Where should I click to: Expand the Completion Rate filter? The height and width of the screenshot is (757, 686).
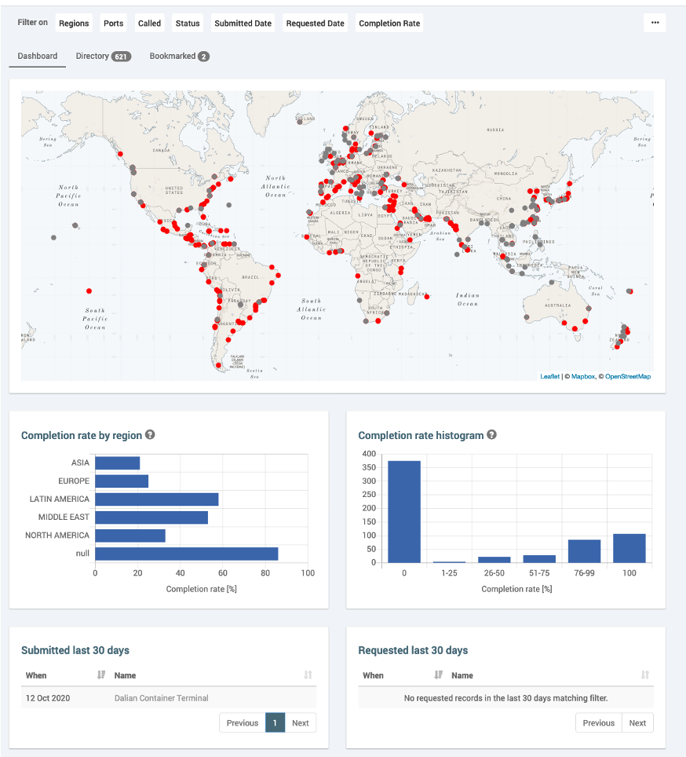click(x=389, y=24)
